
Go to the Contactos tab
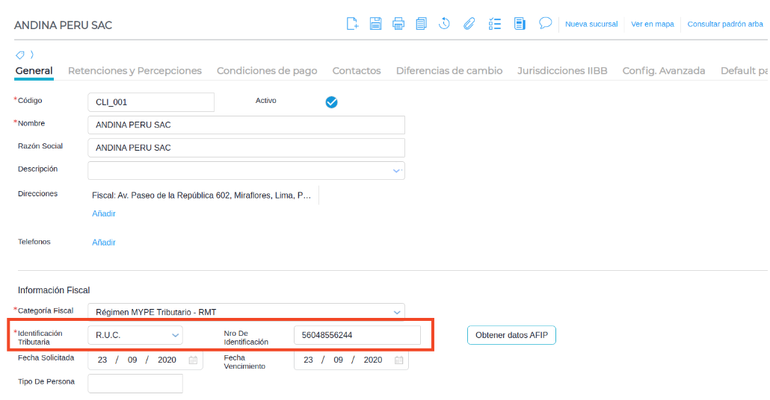coord(357,71)
